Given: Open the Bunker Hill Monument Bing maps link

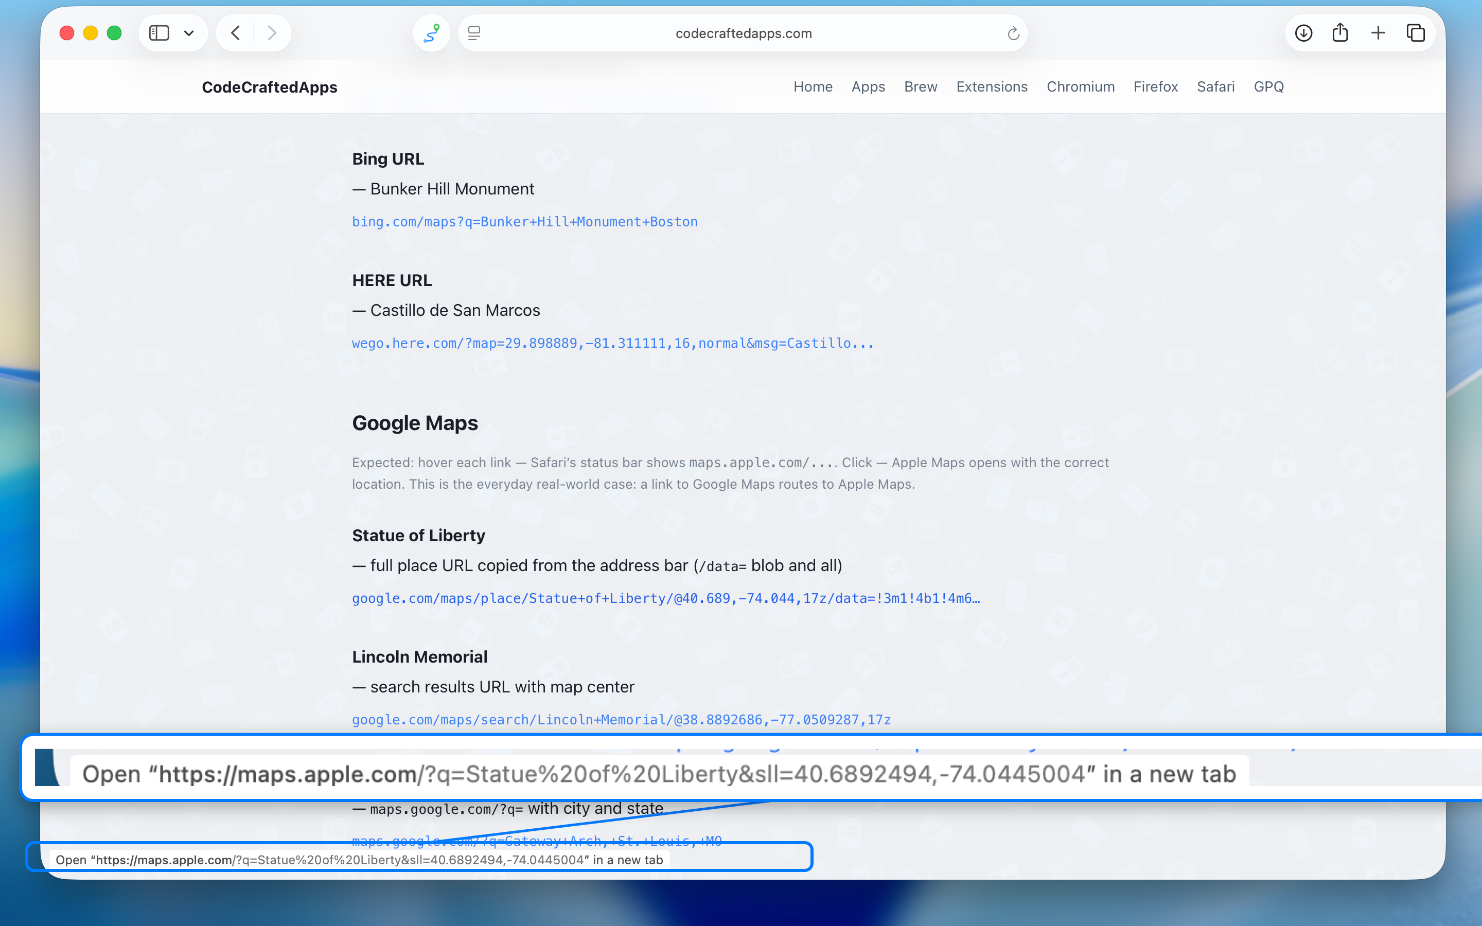Looking at the screenshot, I should 525,222.
